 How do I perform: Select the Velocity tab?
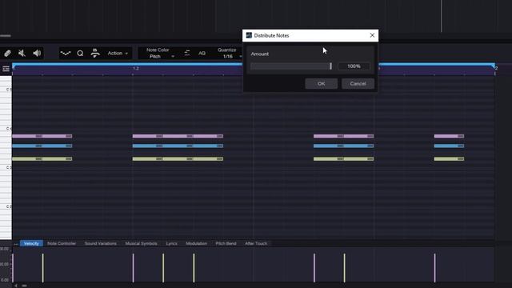(31, 243)
